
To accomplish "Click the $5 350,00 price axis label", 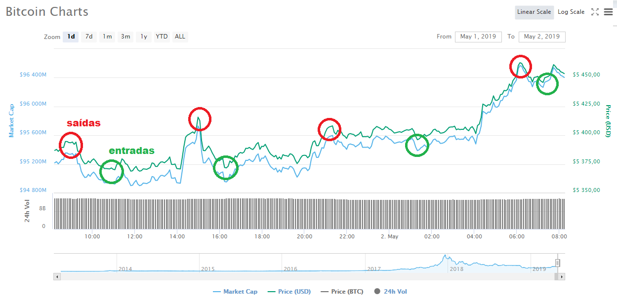I will tap(586, 190).
